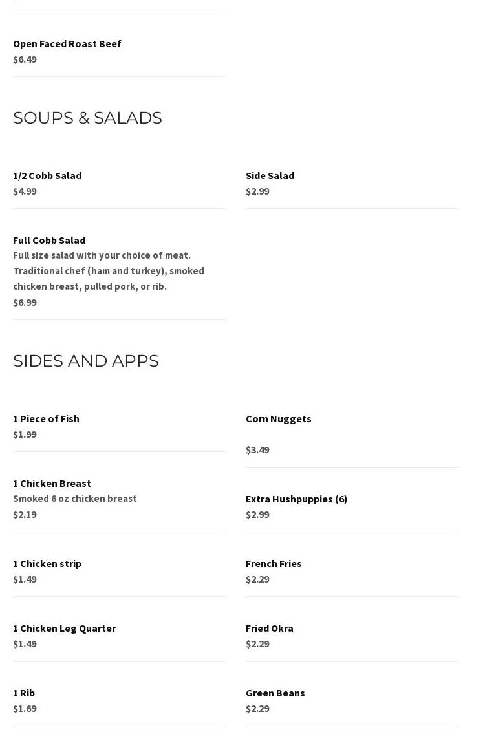Open the Fried Okra item
Image resolution: width=485 pixels, height=743 pixels.
click(x=269, y=629)
